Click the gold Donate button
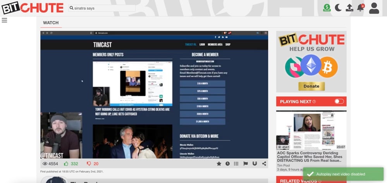This screenshot has height=183, width=387. [311, 86]
